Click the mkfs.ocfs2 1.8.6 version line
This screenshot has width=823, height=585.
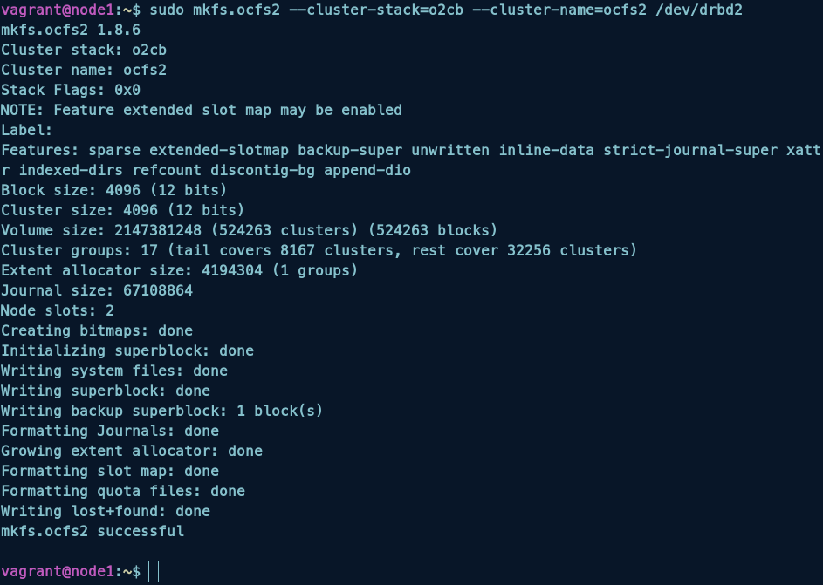coord(71,30)
